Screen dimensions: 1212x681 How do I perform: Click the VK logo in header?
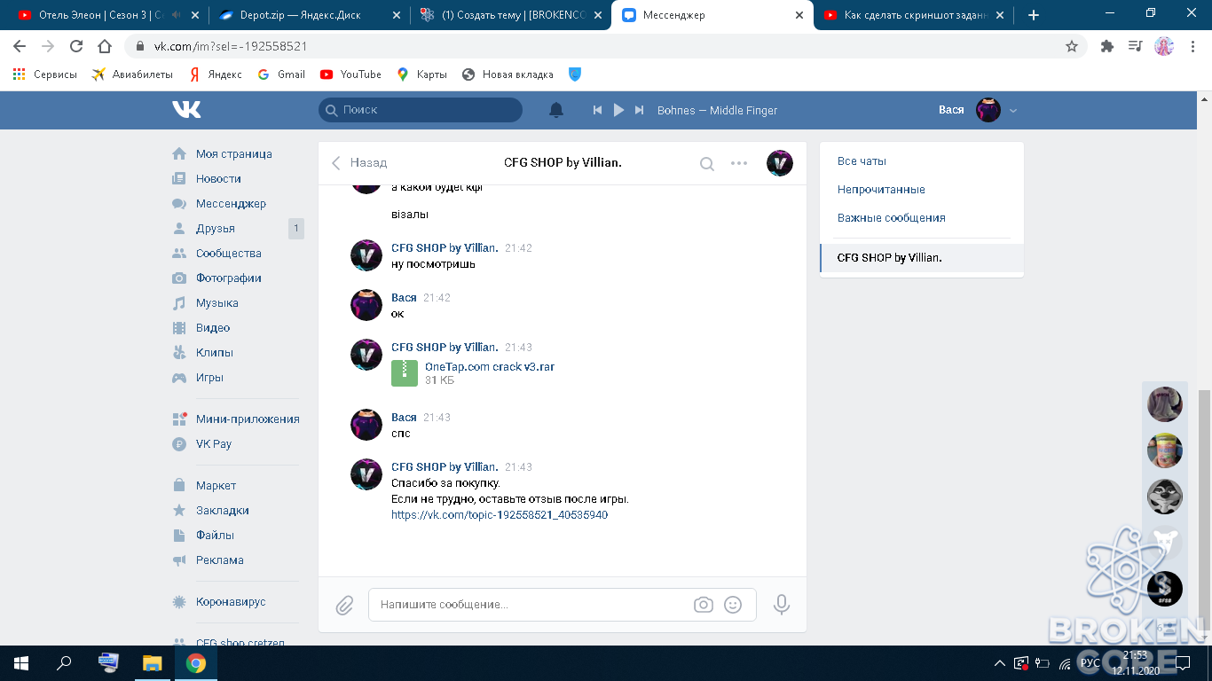186,109
